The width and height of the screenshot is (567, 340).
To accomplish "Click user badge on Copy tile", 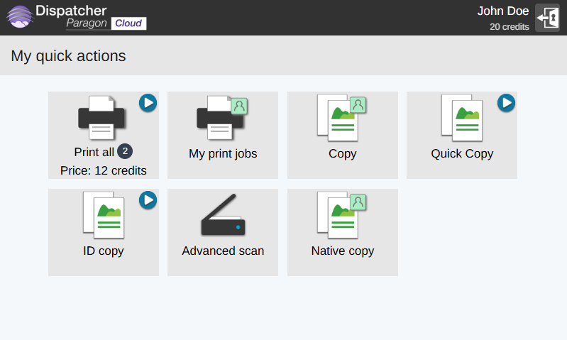I will point(358,105).
